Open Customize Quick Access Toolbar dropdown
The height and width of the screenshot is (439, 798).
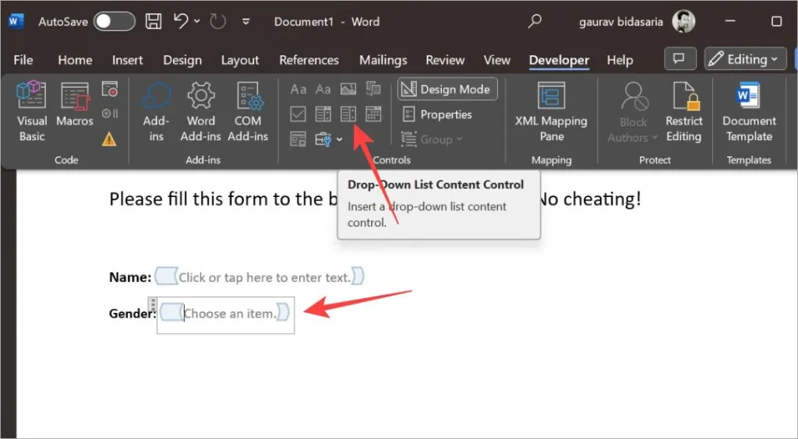point(245,22)
